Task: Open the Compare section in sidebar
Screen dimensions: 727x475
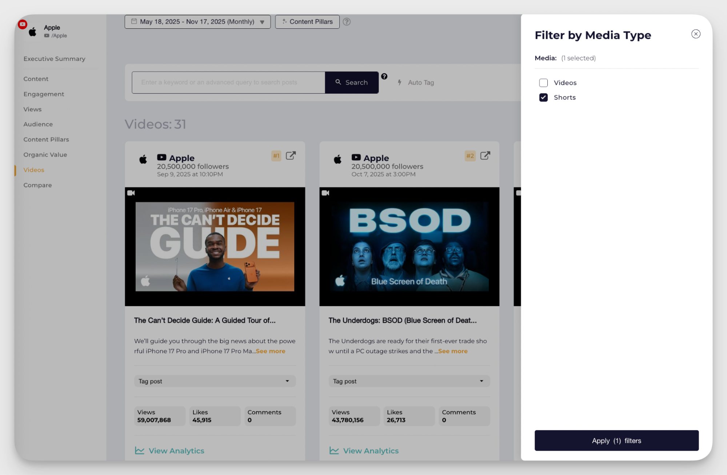Action: pyautogui.click(x=37, y=185)
